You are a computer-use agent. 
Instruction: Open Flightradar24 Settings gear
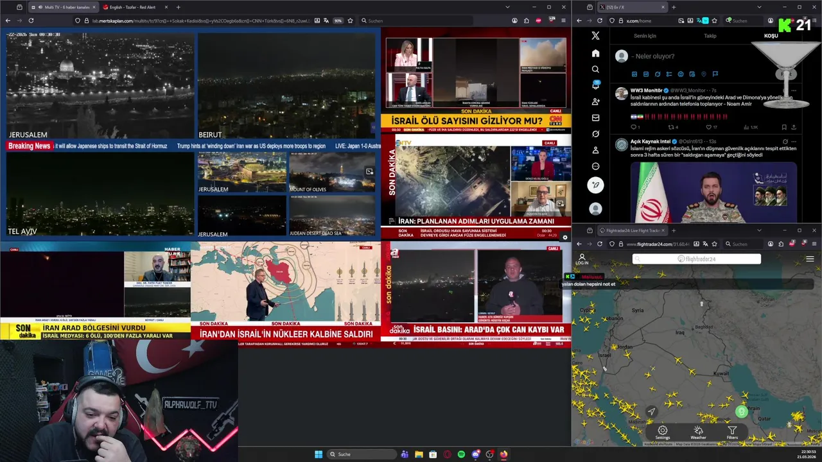click(662, 432)
